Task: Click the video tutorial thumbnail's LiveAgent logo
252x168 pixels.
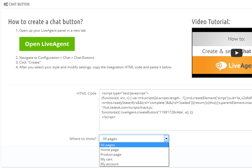Action: pos(234,66)
